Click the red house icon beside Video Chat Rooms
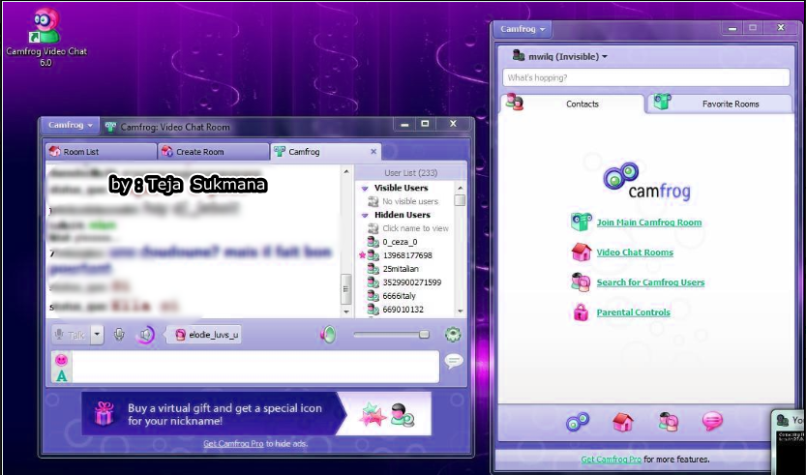Screen dimensions: 806x475 click(582, 252)
